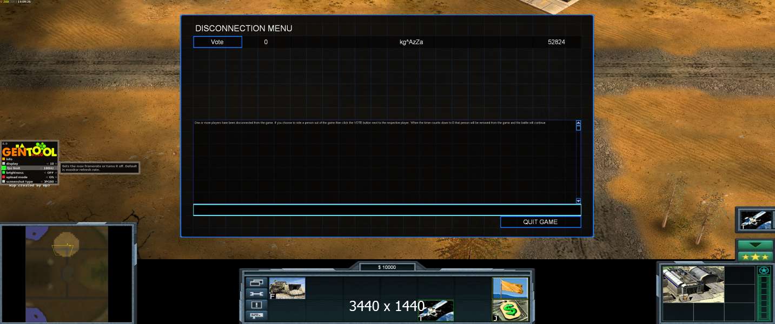The width and height of the screenshot is (775, 324).
Task: Click Spy Satellite shortcut on right edge
Action: click(756, 220)
